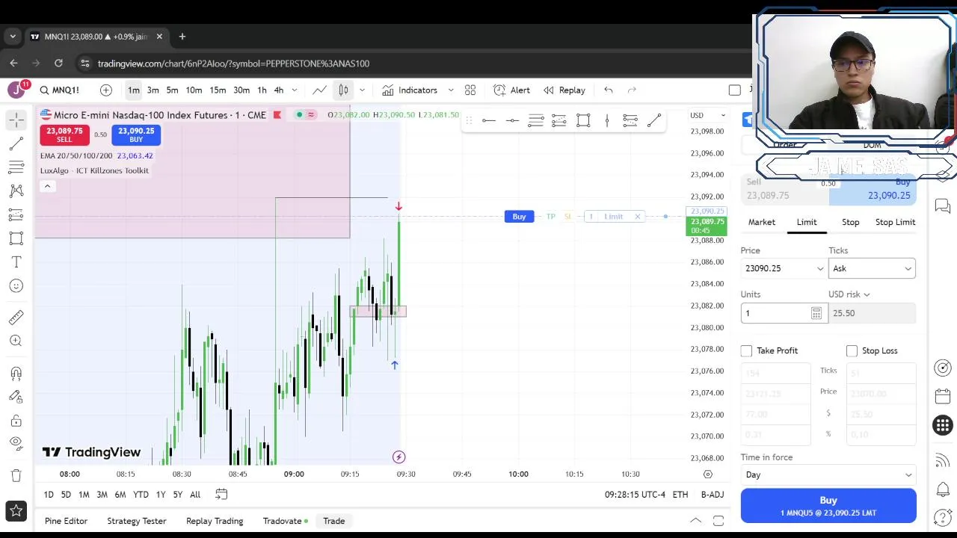Switch to Market order tab
957x538 pixels.
pos(762,222)
